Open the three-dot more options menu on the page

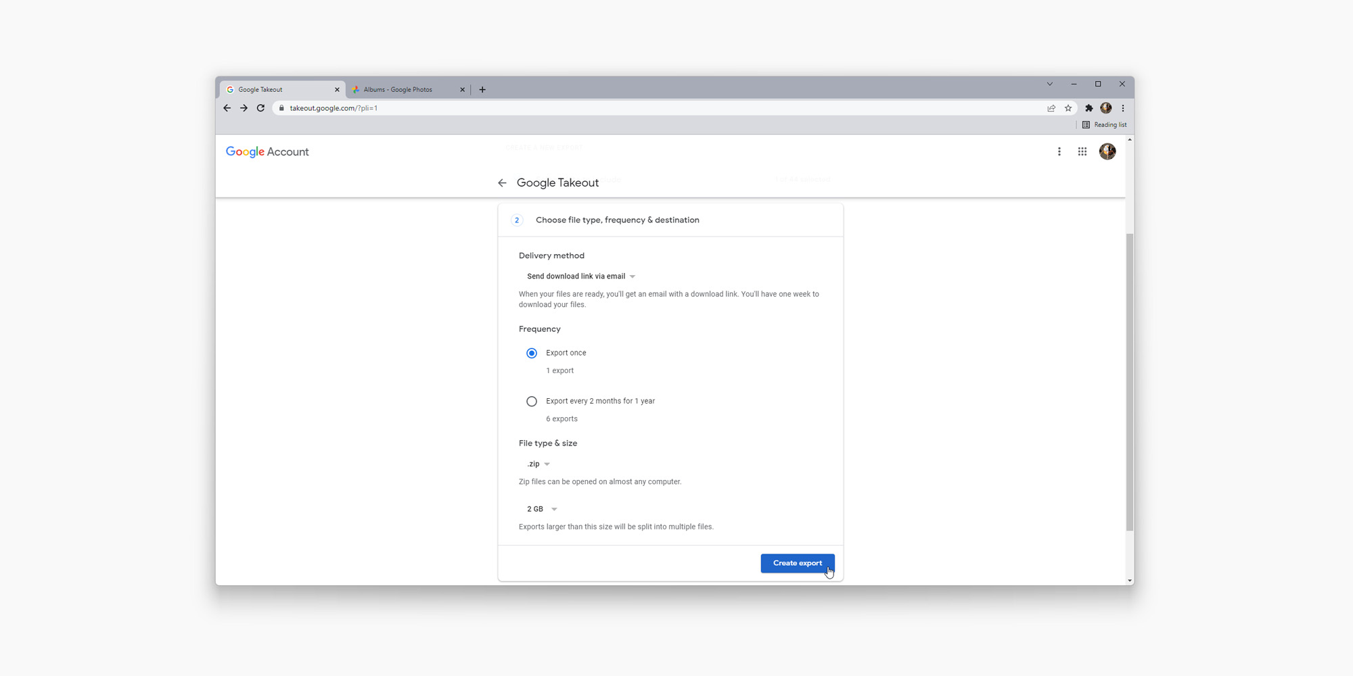point(1059,151)
